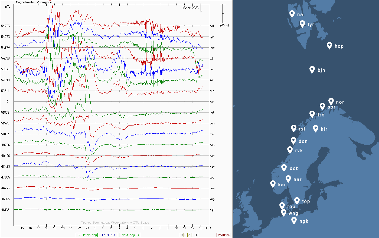Viewport: 379px width, 238px height.
Task: Click the dob station marker
Action: [284, 168]
